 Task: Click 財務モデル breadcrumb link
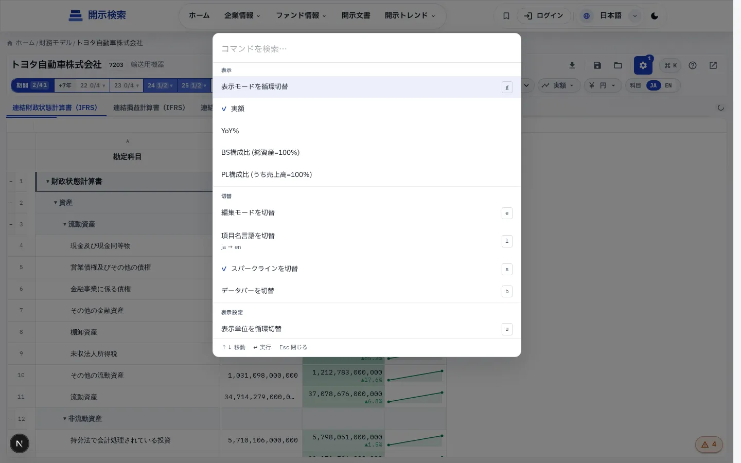[x=56, y=43]
